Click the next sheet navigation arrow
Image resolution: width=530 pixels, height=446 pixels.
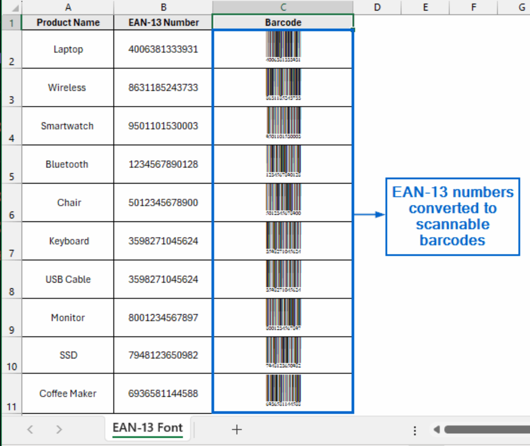[58, 429]
